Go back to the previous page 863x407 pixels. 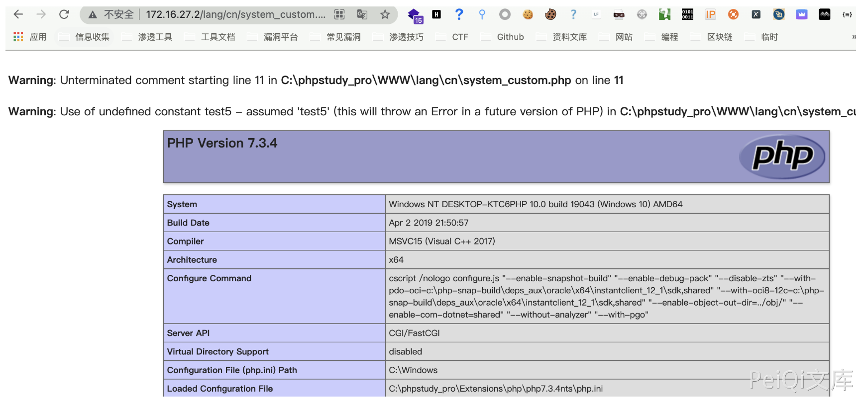point(18,14)
